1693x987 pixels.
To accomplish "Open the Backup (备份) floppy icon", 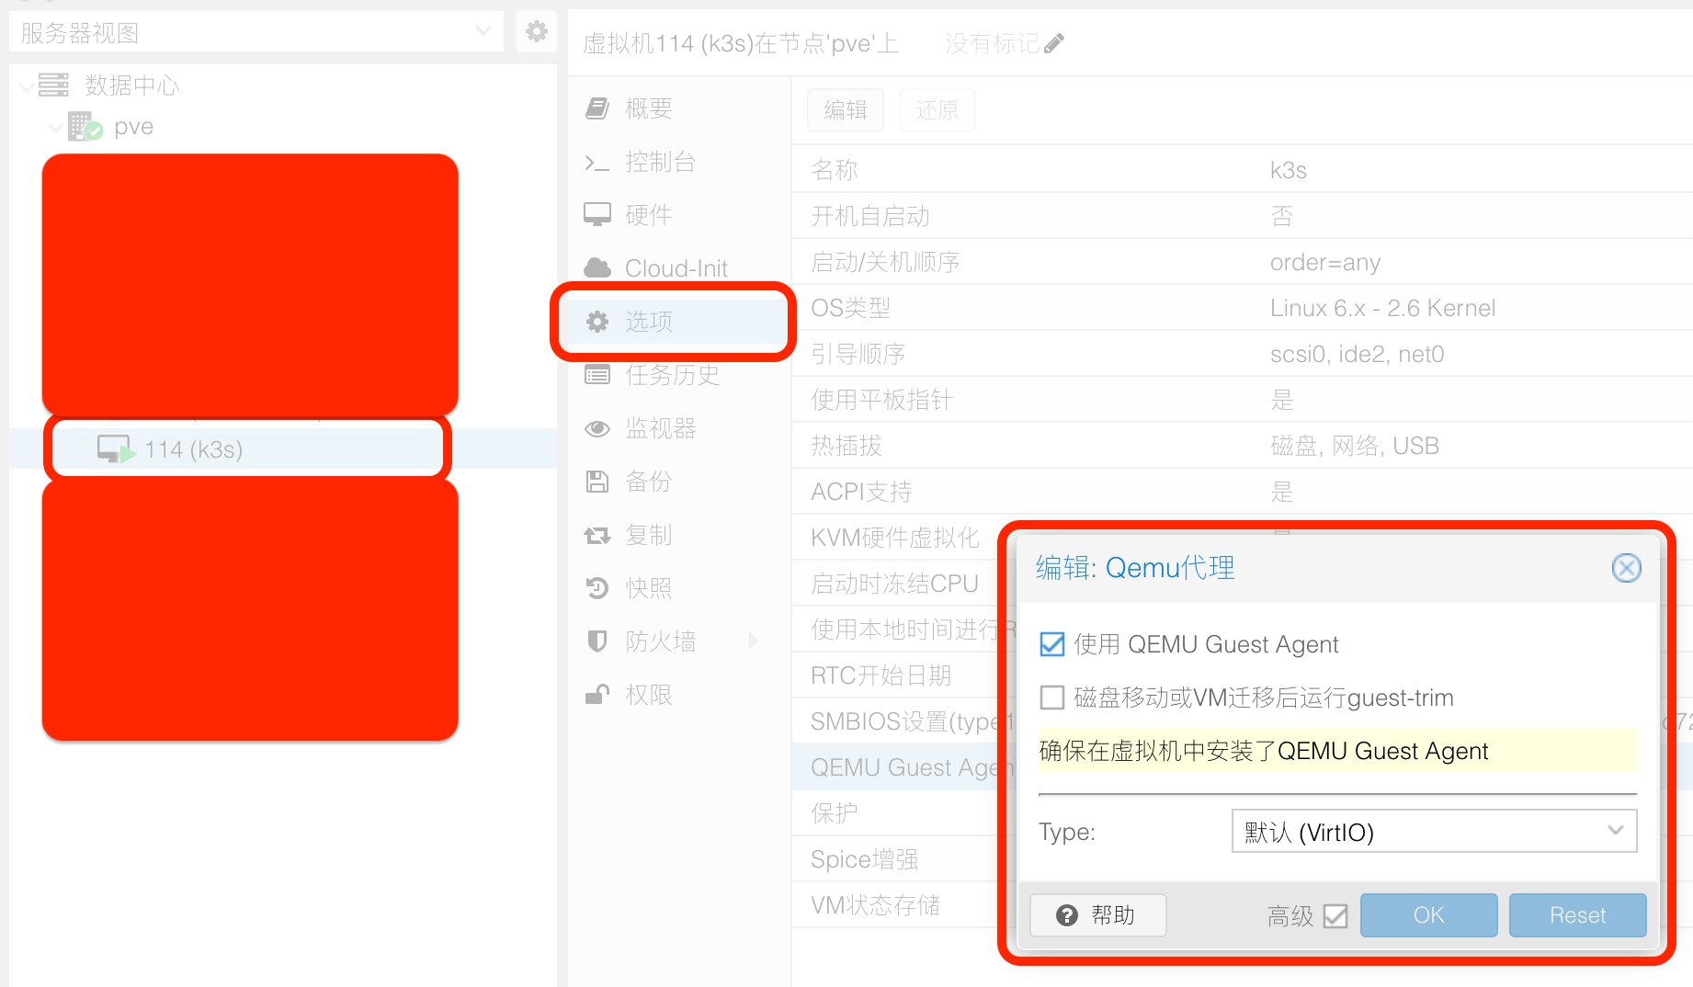I will pyautogui.click(x=597, y=482).
